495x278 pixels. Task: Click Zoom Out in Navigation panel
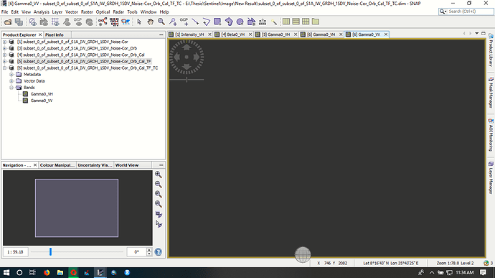pos(159,185)
